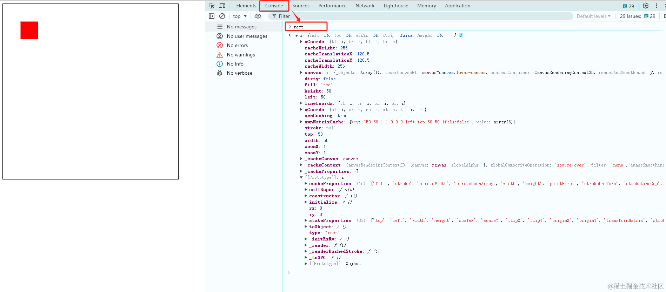This screenshot has height=292, width=666.
Task: Expand the _toSVG function
Action: pos(306,258)
